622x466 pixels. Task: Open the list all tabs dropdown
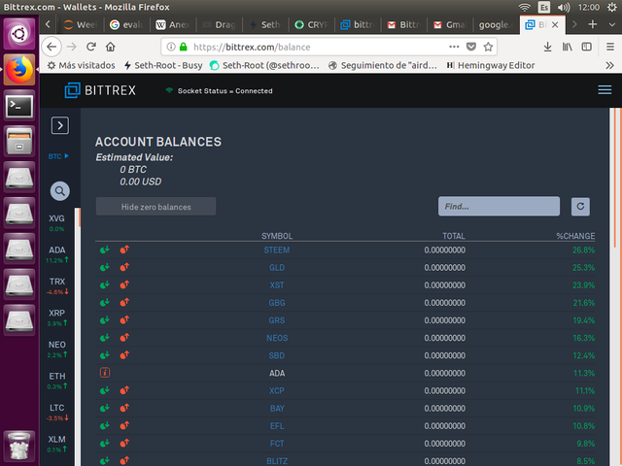click(x=611, y=24)
